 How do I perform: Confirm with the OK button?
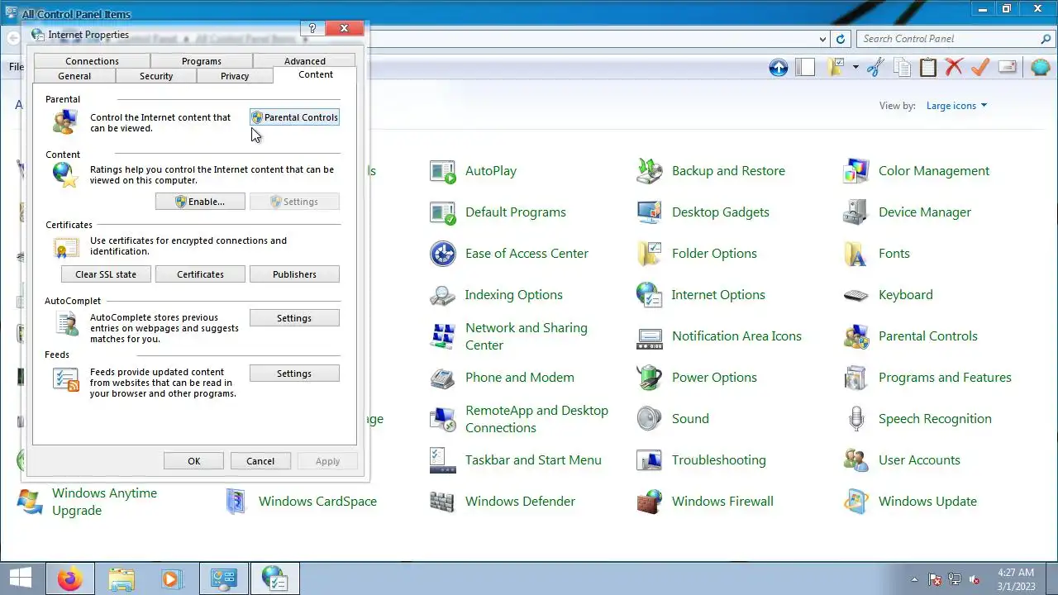point(193,461)
